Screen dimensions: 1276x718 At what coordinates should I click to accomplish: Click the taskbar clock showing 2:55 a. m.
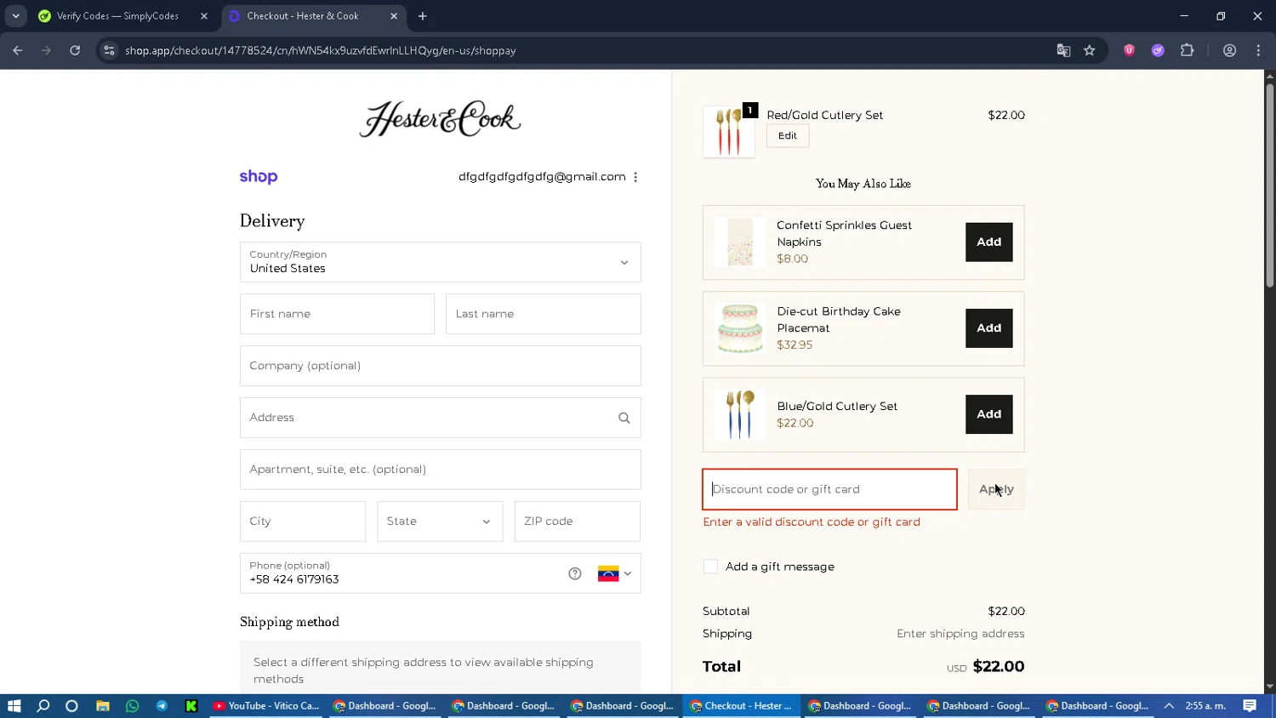coord(1205,706)
